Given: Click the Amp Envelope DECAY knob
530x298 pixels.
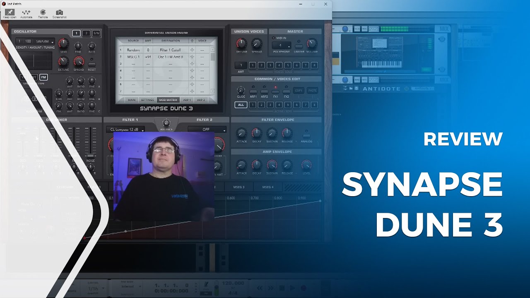Looking at the screenshot, I should click(x=257, y=165).
